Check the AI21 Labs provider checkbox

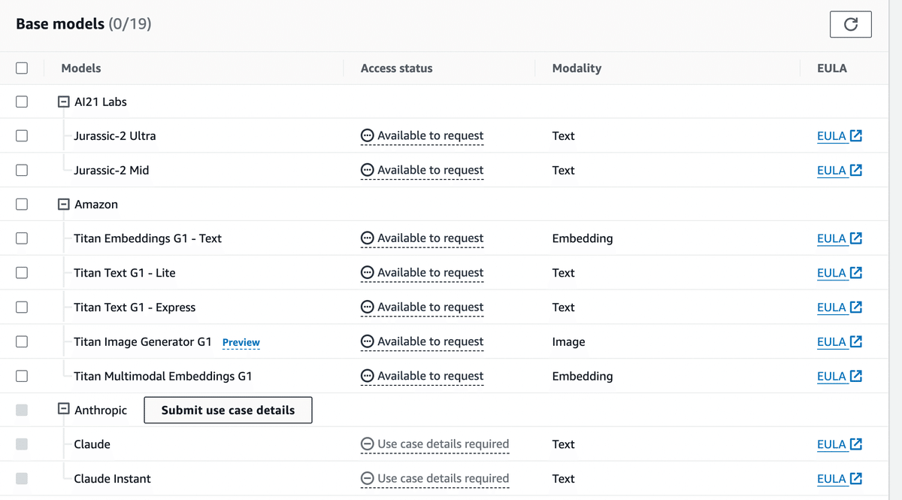(22, 102)
